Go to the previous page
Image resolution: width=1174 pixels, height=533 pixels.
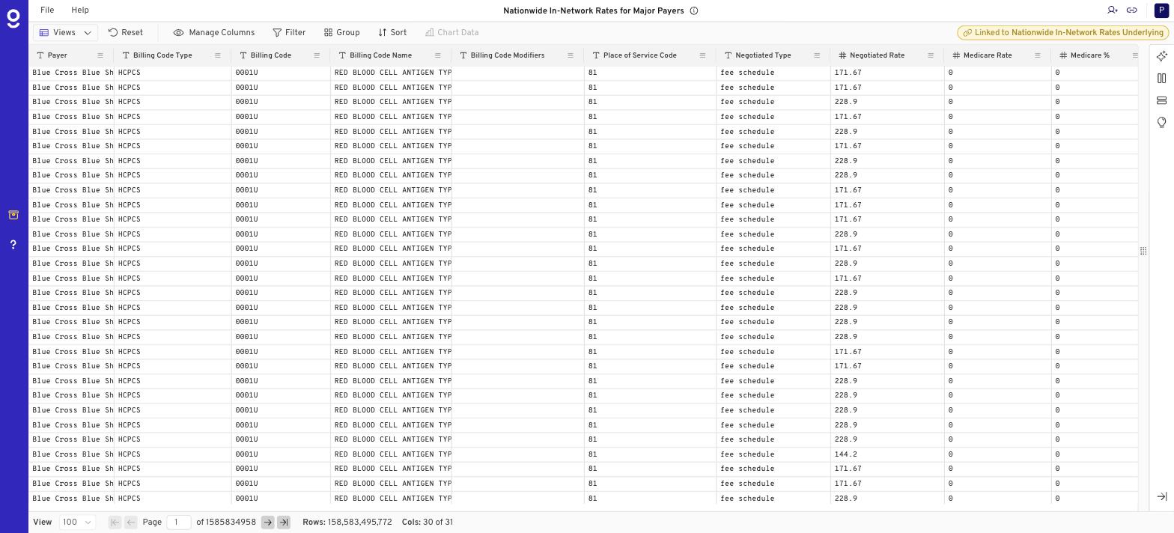pos(130,523)
